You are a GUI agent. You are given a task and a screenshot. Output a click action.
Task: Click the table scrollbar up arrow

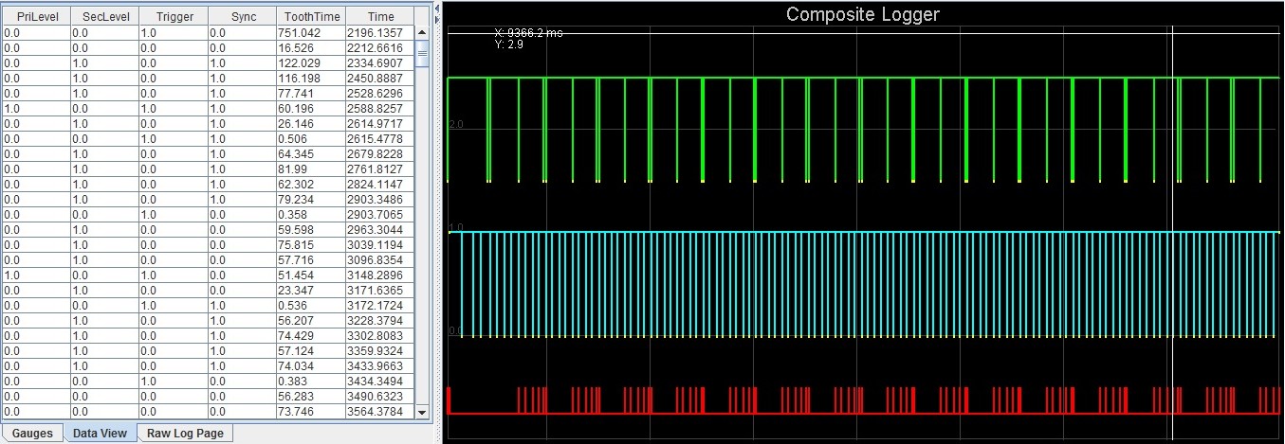point(422,32)
